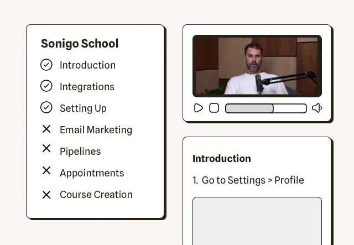Click the video progress bar
Screen dimensions: 354x245
click(x=266, y=108)
